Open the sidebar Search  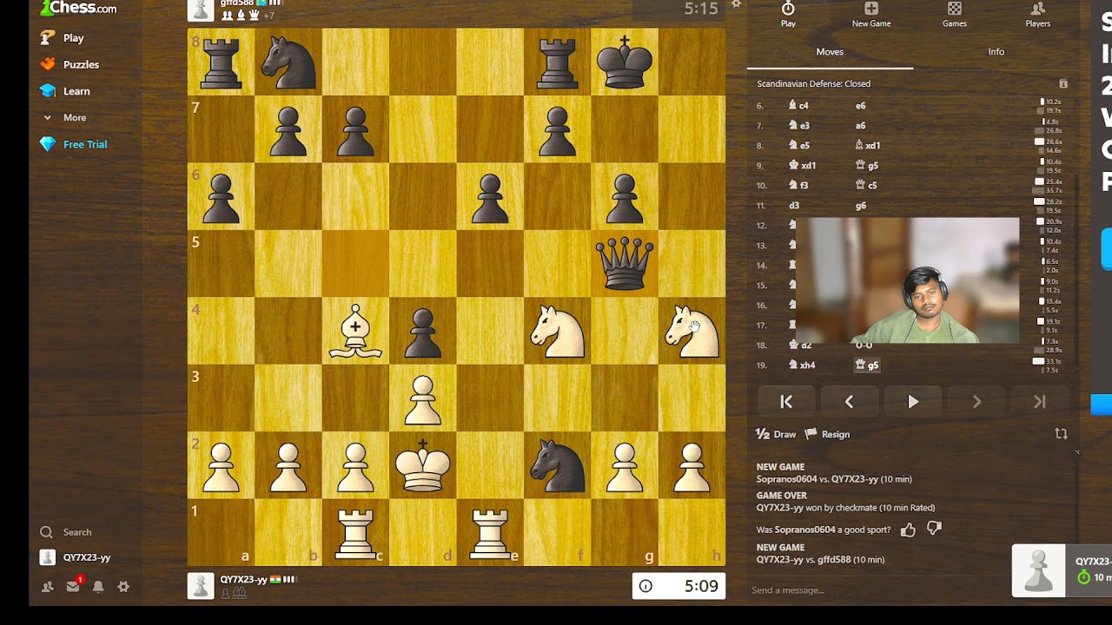pyautogui.click(x=66, y=532)
